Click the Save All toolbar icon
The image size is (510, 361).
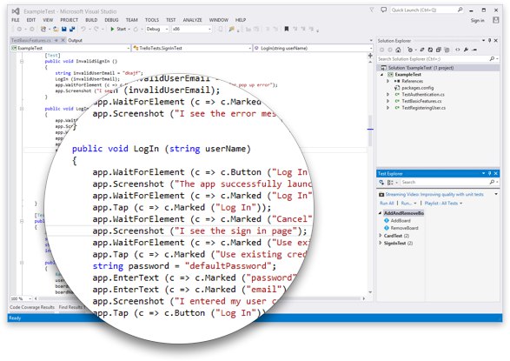(72, 29)
